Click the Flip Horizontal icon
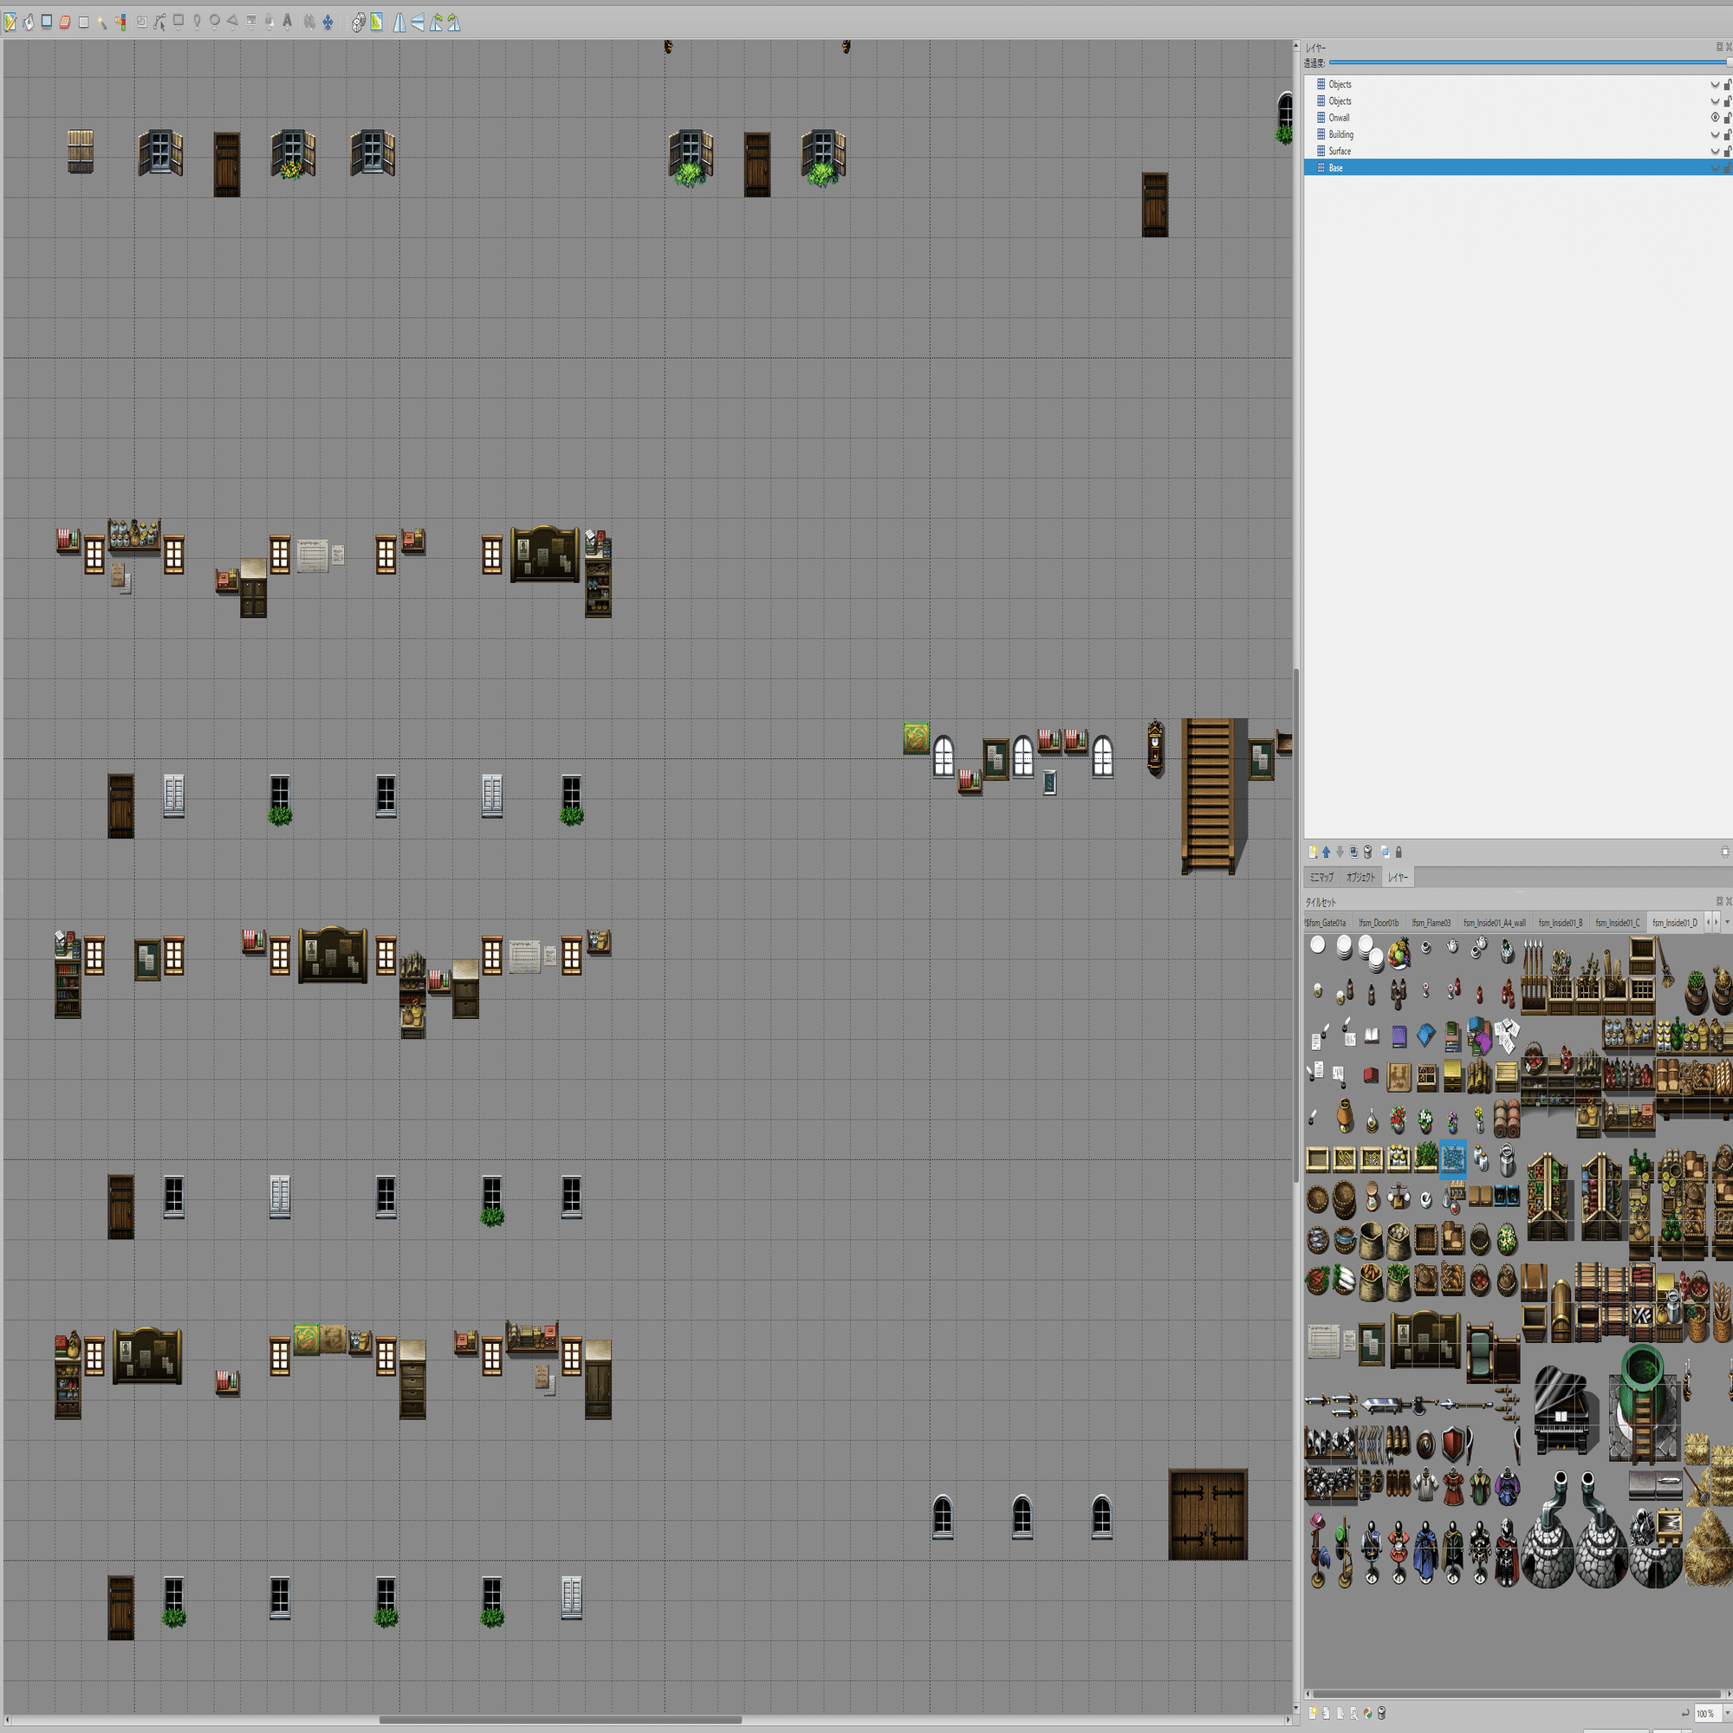Viewport: 1733px width, 1733px height. [x=399, y=23]
